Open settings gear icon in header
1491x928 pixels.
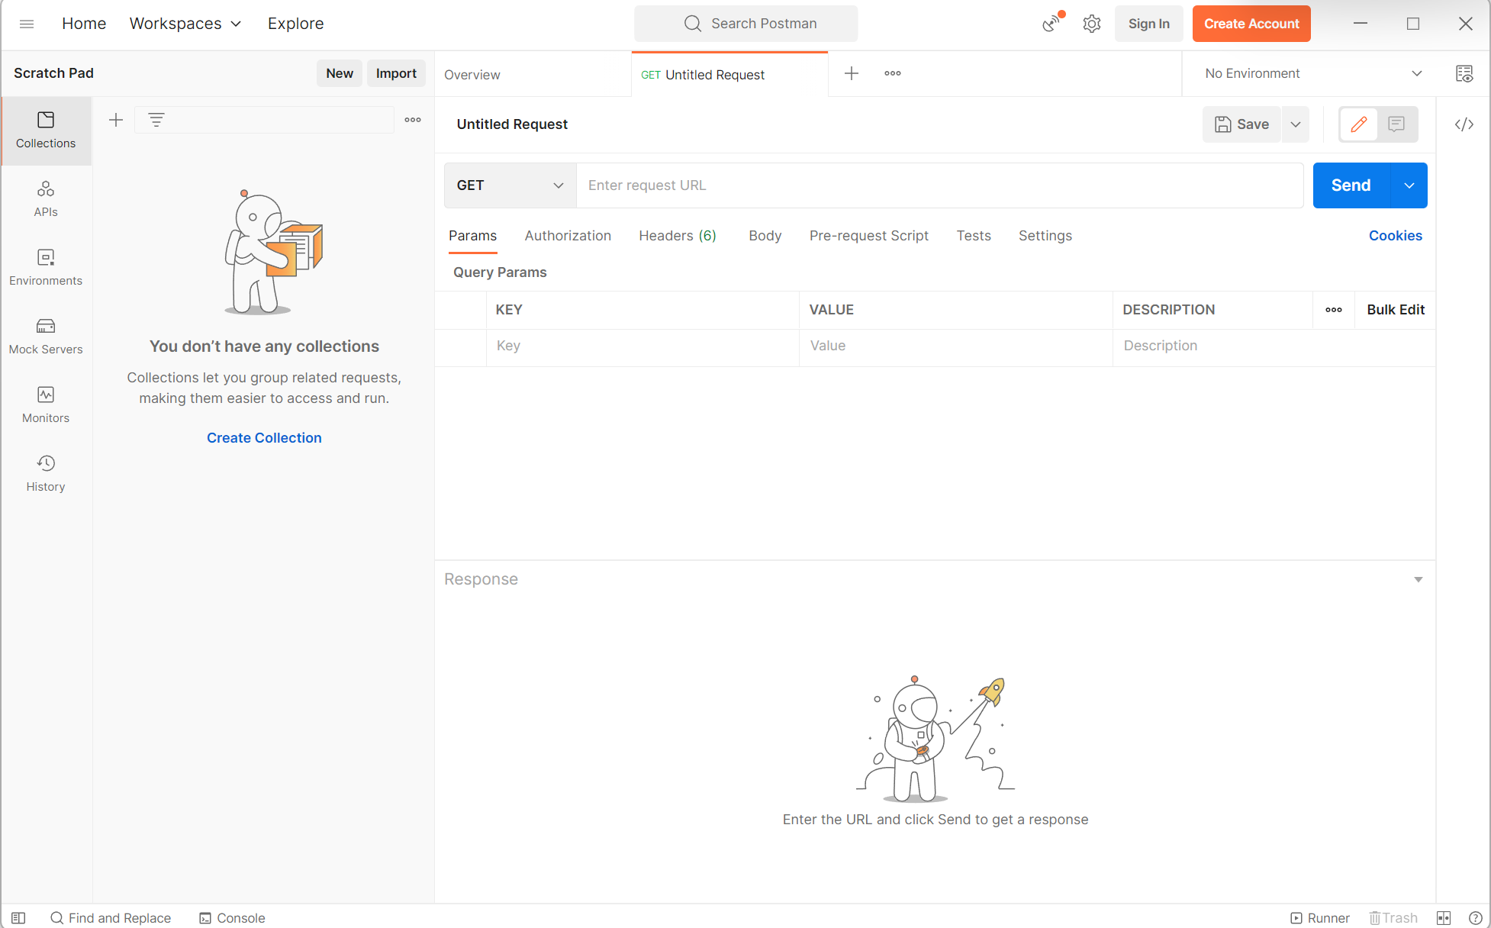[x=1092, y=24]
